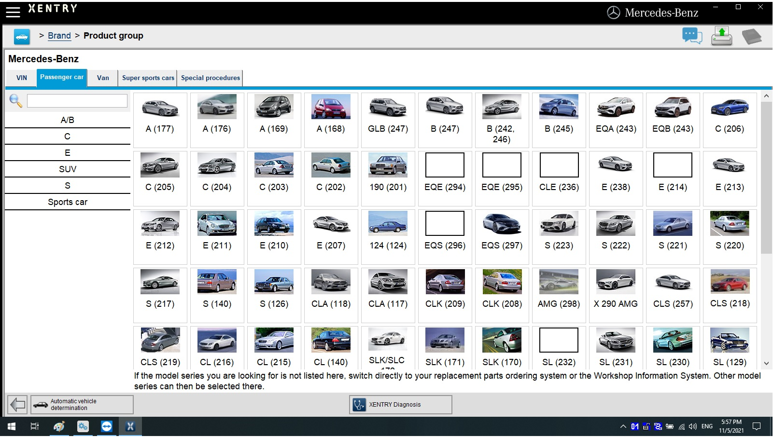Viewport: 773px width, 437px height.
Task: Choose the blue C (206) tile
Action: click(x=730, y=120)
